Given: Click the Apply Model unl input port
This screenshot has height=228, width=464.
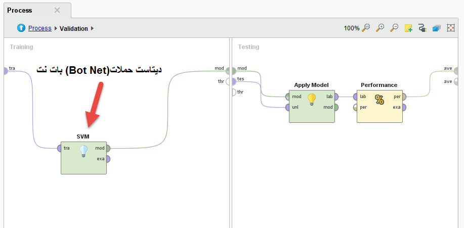Looking at the screenshot, I should tap(288, 107).
